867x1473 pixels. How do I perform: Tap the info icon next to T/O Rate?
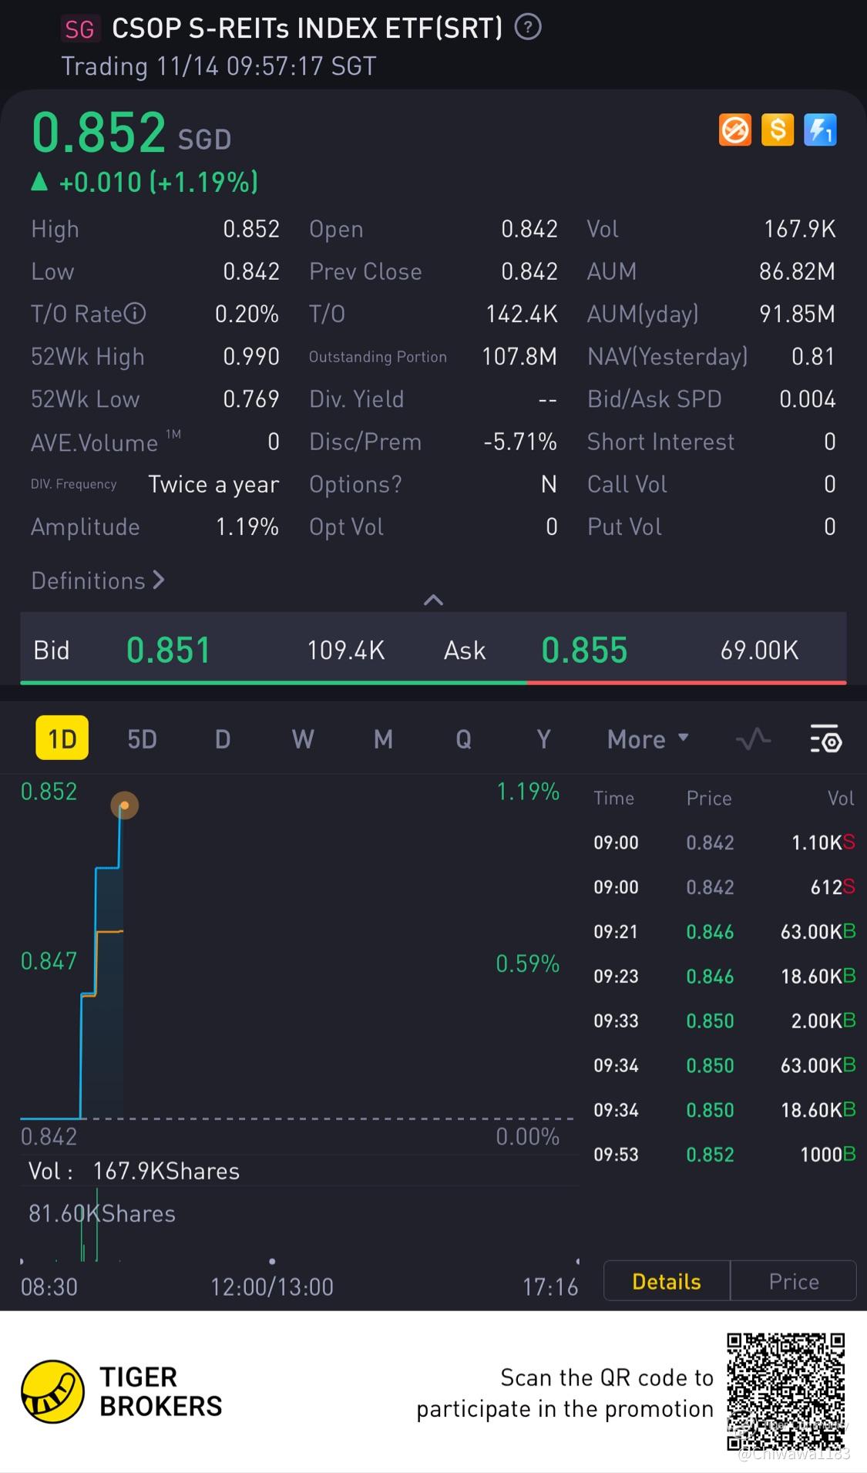point(135,314)
